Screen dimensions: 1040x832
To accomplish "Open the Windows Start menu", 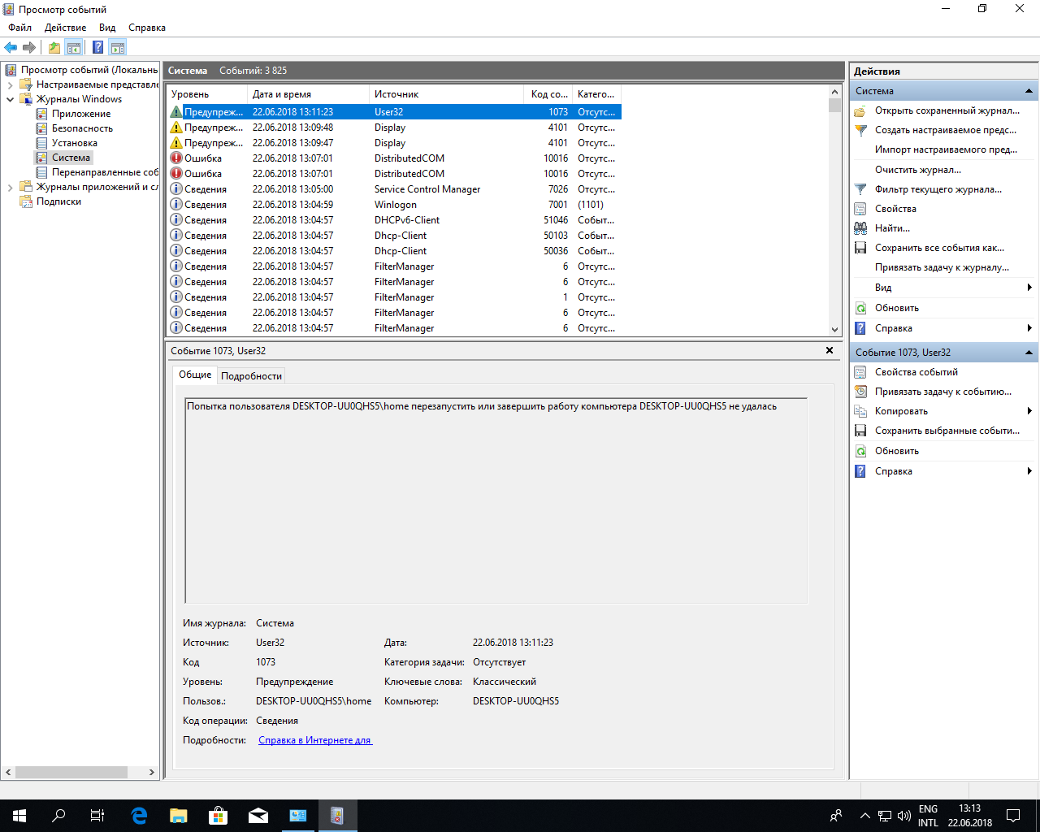I will 19,816.
